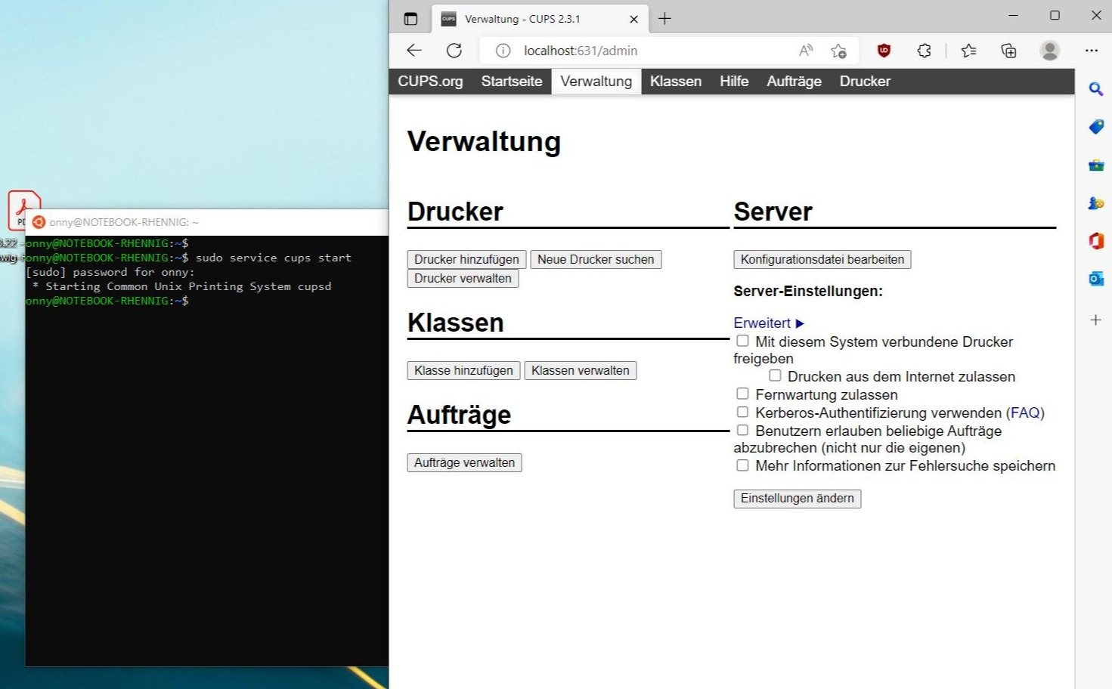Viewport: 1112px width, 689px height.
Task: Click the browser Extensions puzzle icon
Action: click(x=924, y=50)
